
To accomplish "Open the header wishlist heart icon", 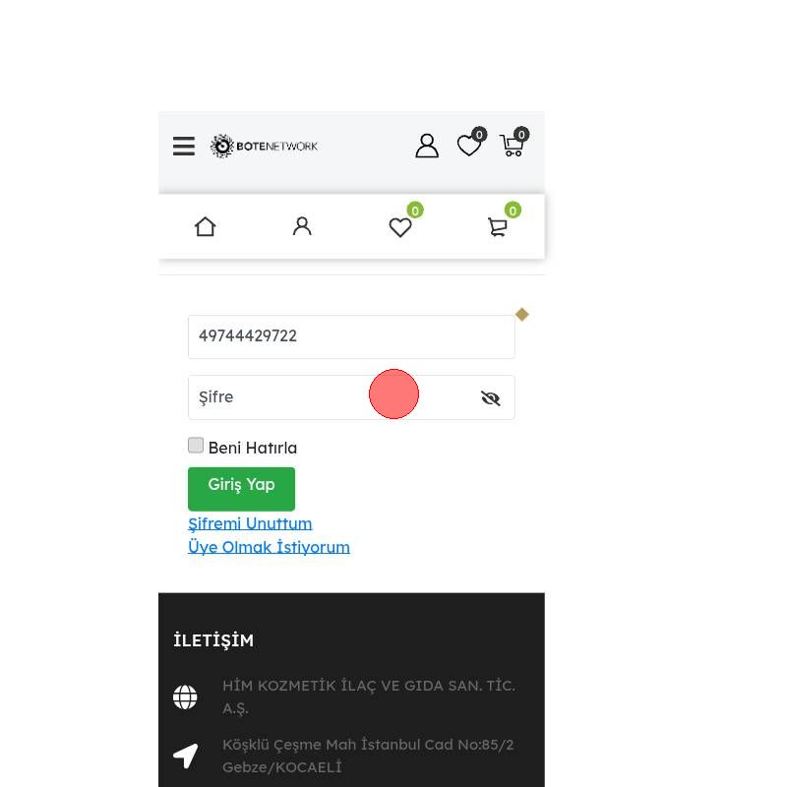I will (471, 143).
